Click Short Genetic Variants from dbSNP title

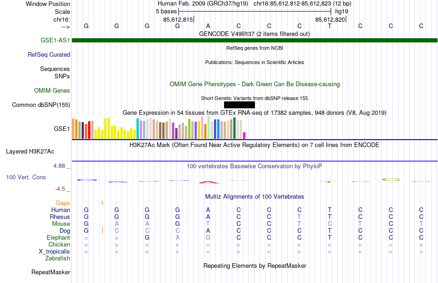click(255, 98)
